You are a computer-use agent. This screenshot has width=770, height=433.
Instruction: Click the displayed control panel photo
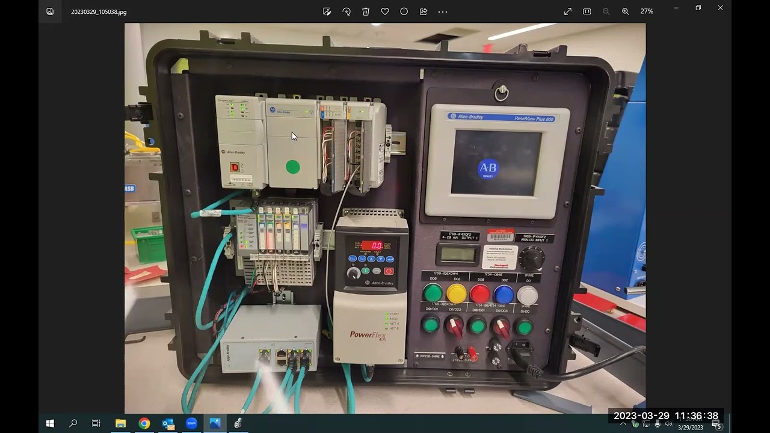pos(385,218)
